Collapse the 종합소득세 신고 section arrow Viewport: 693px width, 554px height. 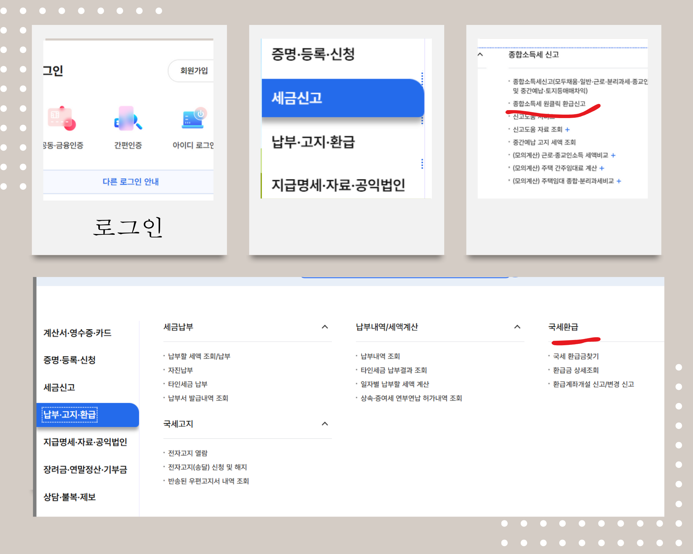[x=480, y=54]
